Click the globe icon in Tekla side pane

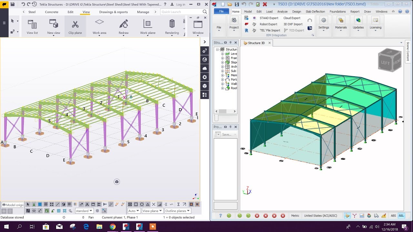click(205, 60)
